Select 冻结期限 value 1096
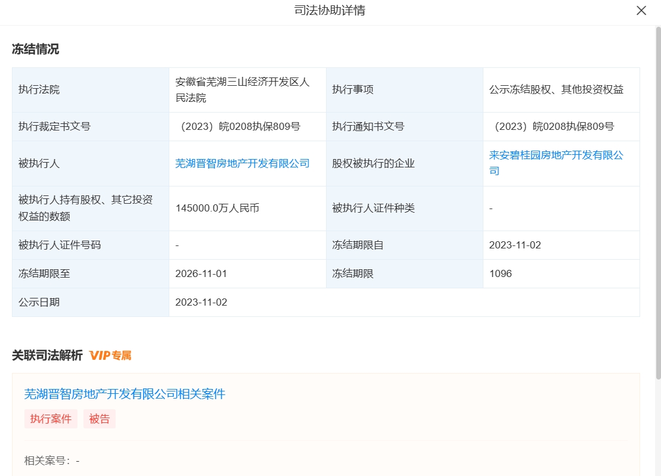The width and height of the screenshot is (661, 476). tap(501, 274)
